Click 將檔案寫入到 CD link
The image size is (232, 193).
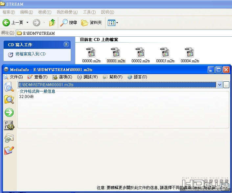pos(30,54)
